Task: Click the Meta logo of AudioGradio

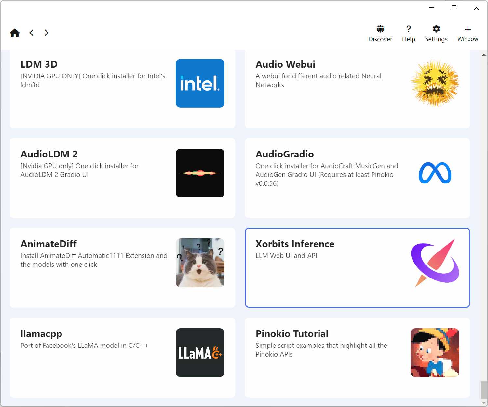Action: (435, 173)
